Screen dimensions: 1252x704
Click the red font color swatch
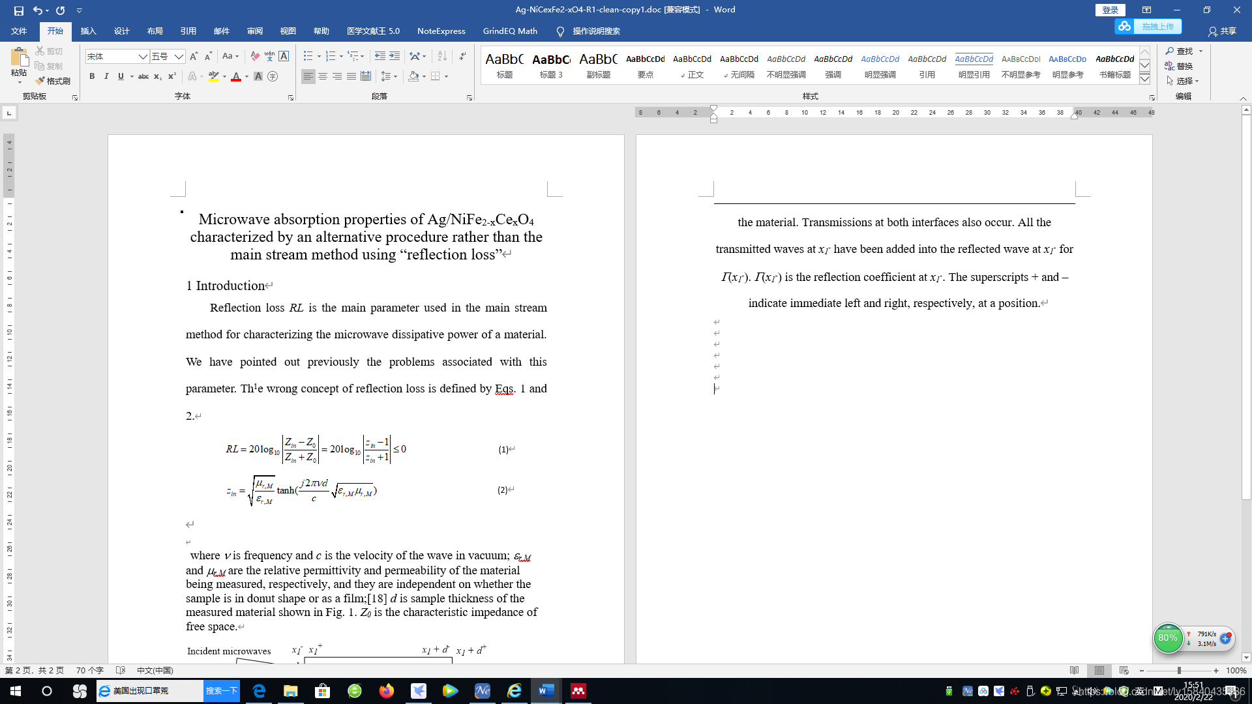click(x=236, y=77)
